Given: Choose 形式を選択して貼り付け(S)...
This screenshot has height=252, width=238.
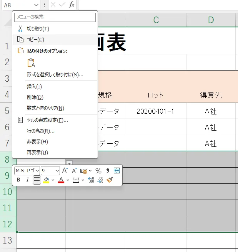Looking at the screenshot, I should tap(55, 75).
